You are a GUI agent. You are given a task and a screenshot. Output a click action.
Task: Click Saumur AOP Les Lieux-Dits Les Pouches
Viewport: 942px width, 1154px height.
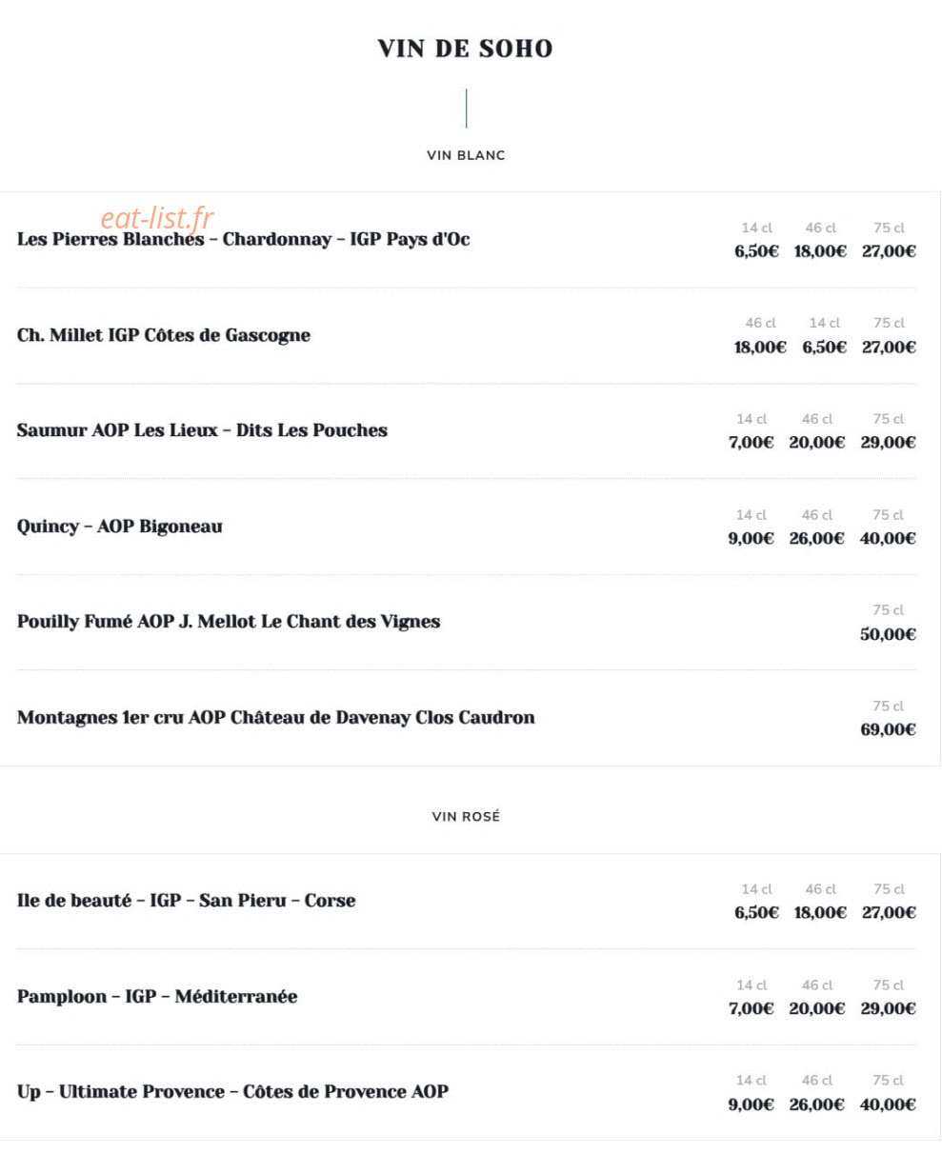[x=202, y=430]
